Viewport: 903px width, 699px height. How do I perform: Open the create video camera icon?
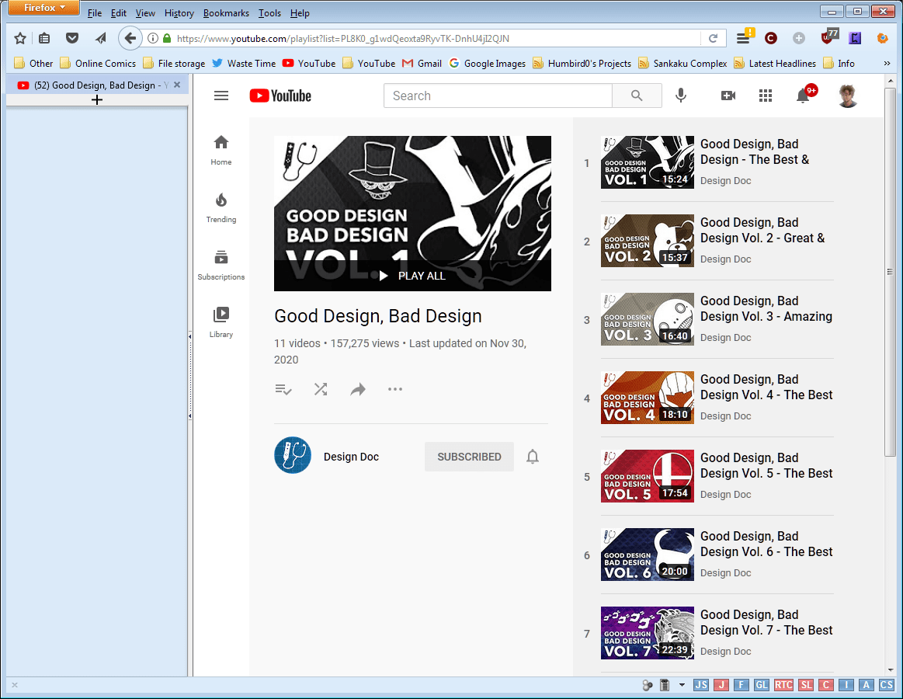(728, 96)
